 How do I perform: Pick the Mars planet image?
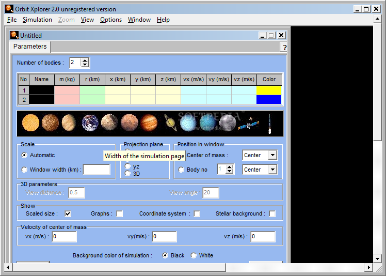point(129,122)
